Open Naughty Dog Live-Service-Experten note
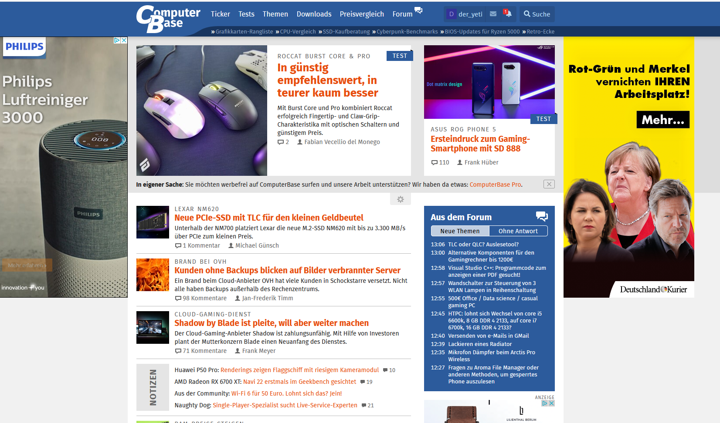This screenshot has height=423, width=720. [285, 405]
